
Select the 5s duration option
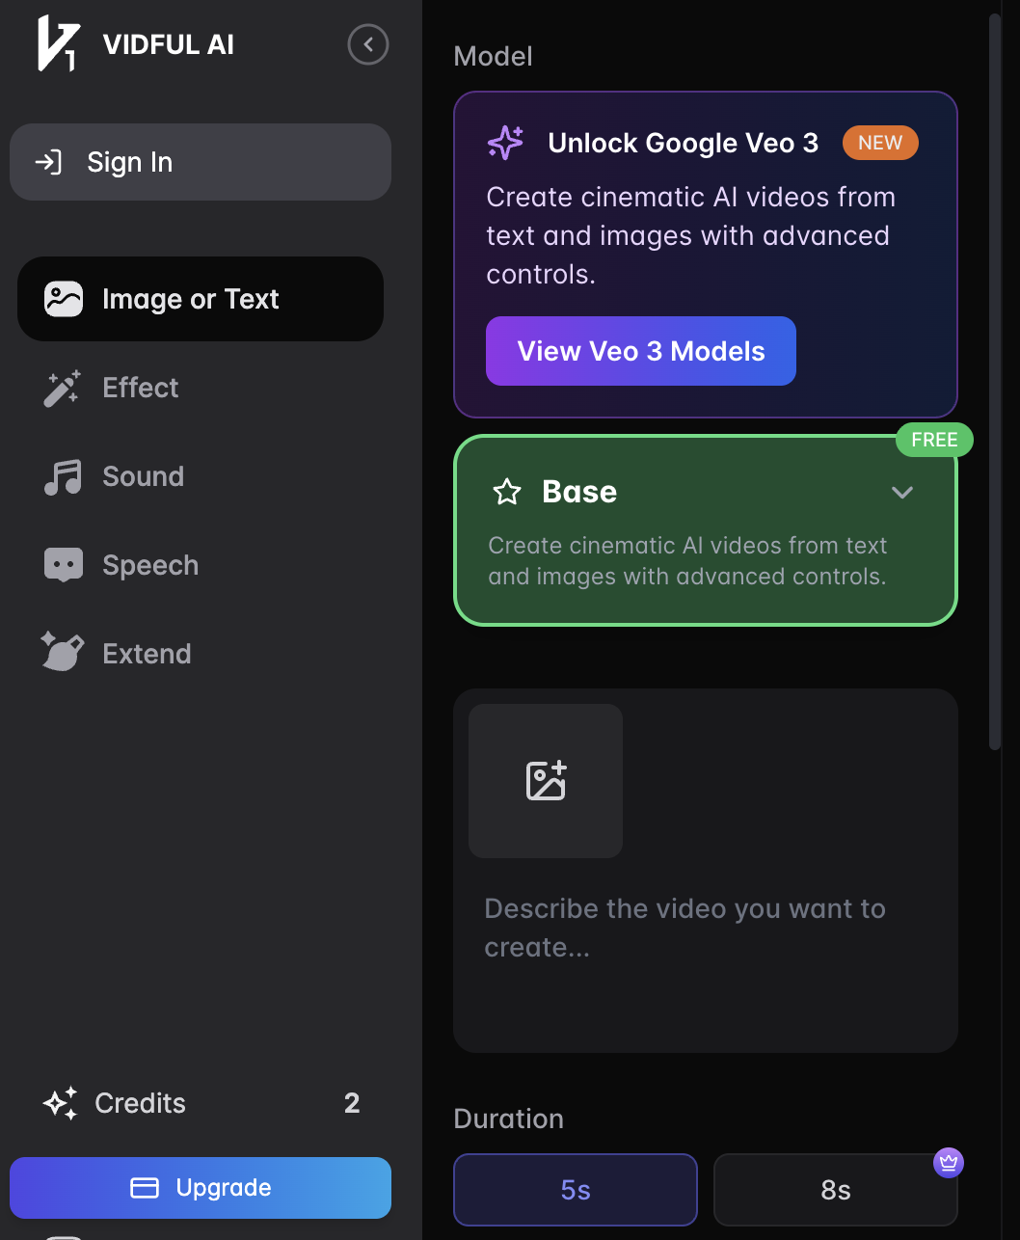(576, 1190)
